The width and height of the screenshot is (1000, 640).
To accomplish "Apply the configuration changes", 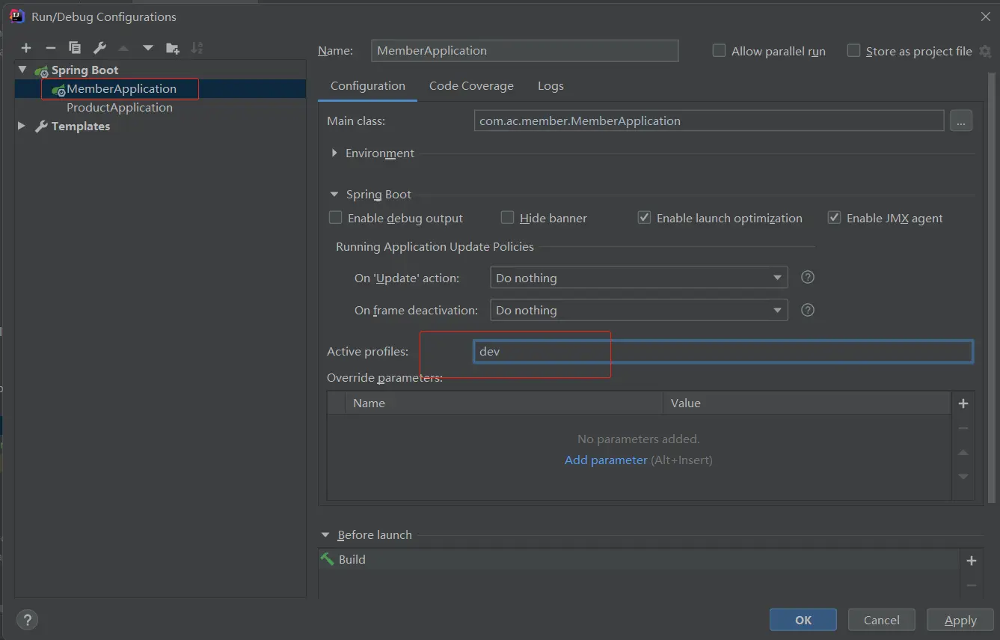I will click(960, 620).
